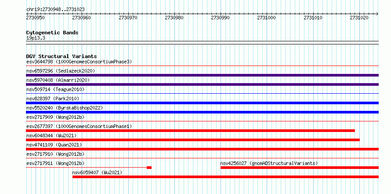Select the nsv6048344 Wu2021 label
Image resolution: width=391 pixels, height=194 pixels.
coord(51,135)
